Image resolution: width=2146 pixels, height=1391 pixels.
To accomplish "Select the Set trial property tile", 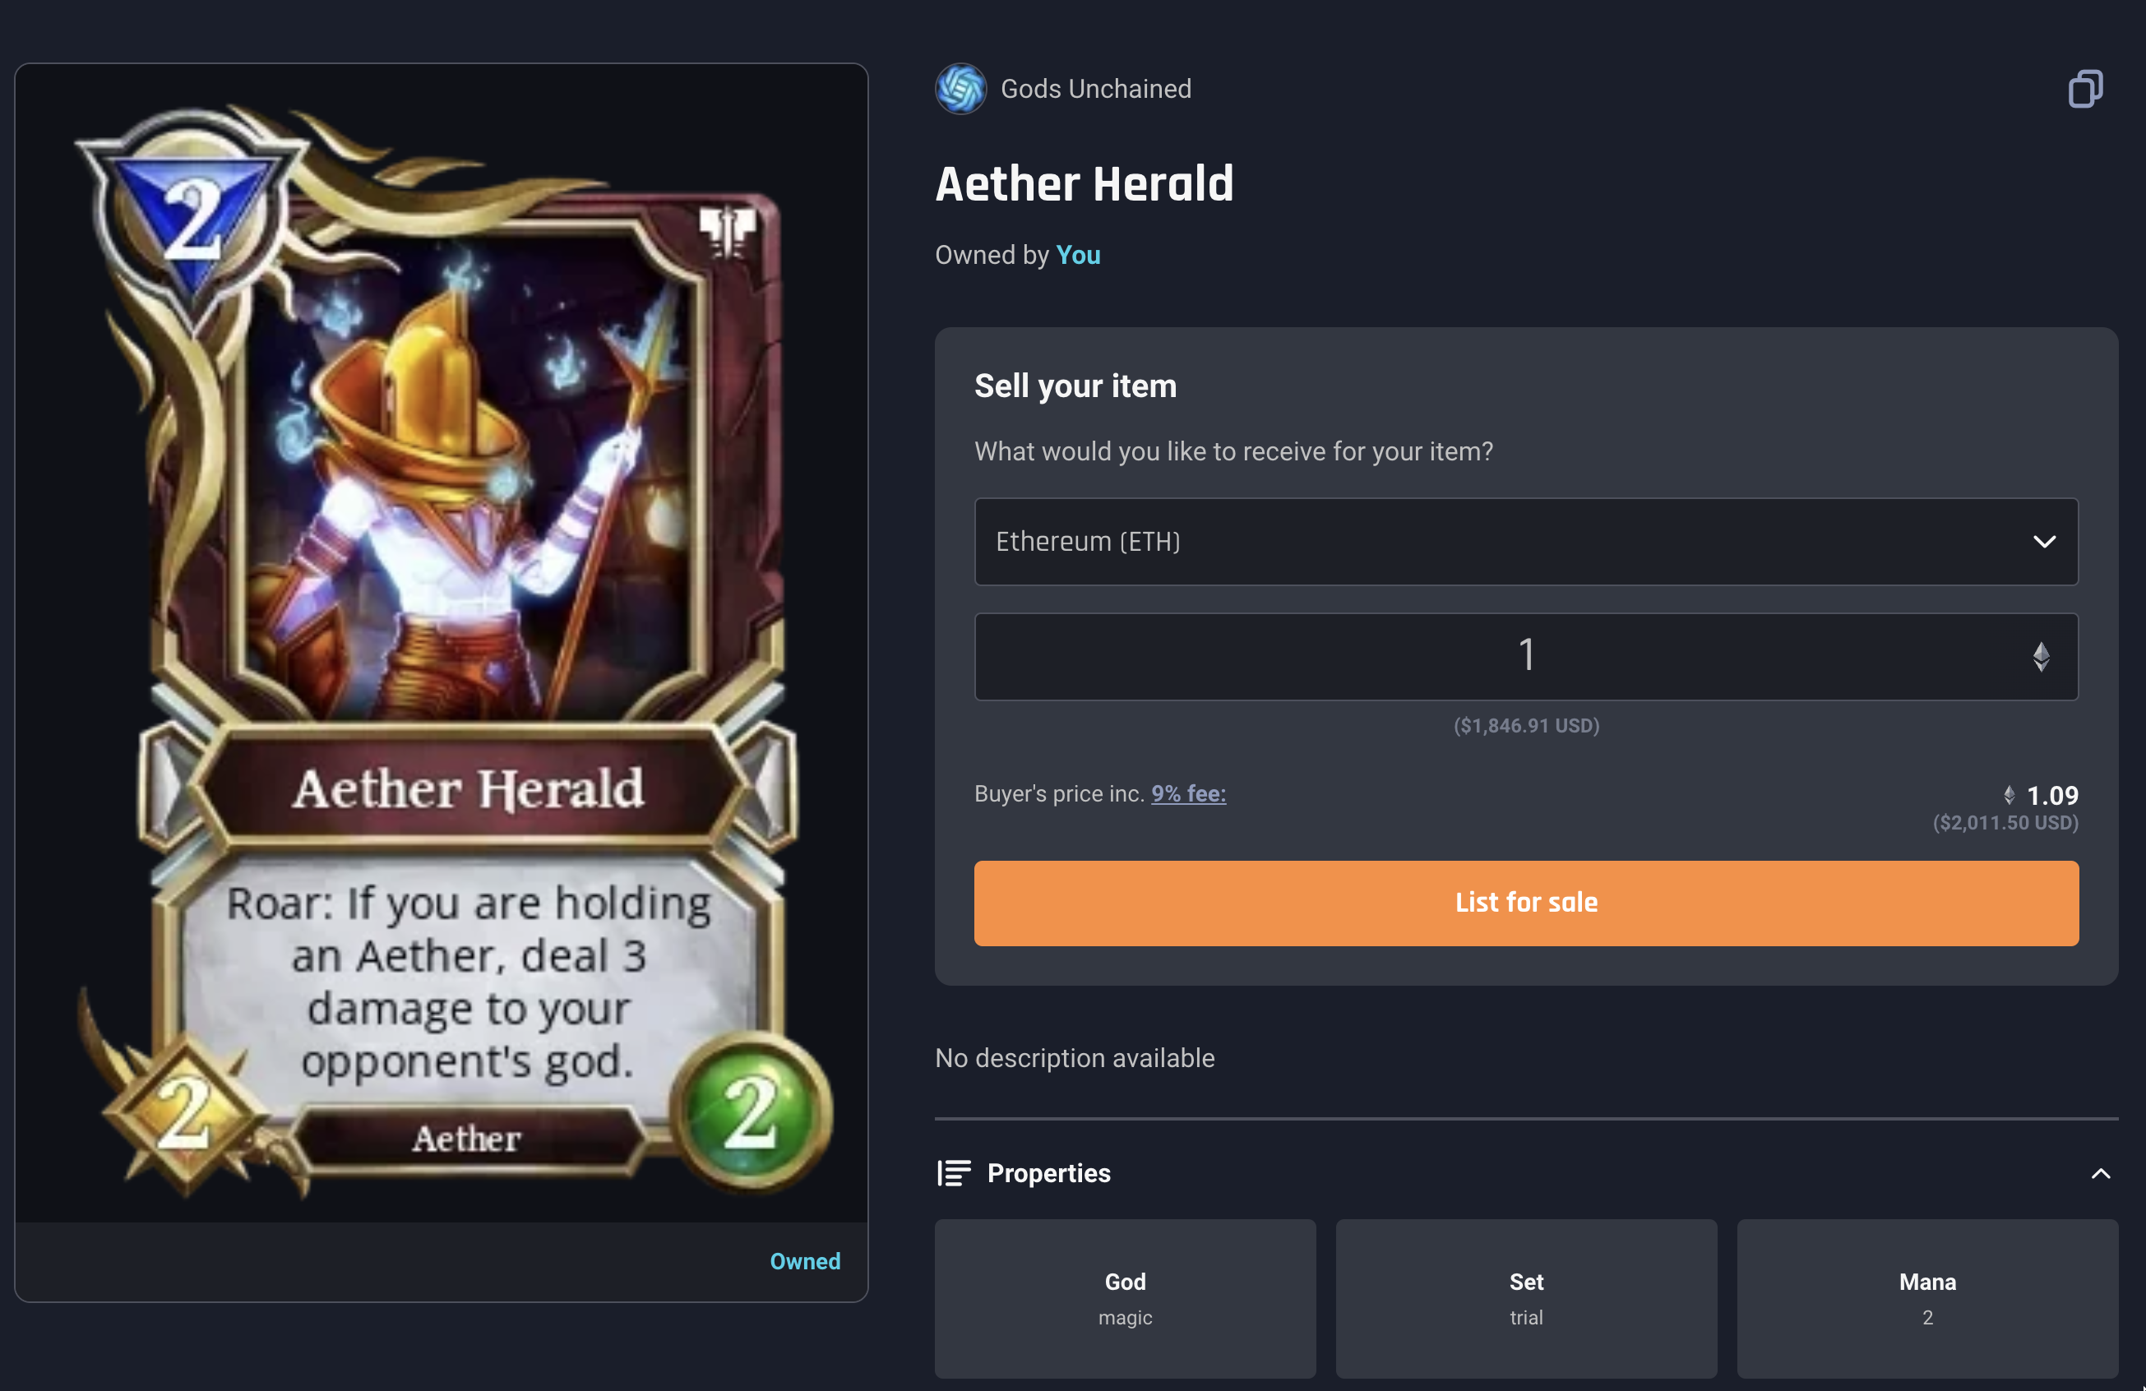I will (x=1526, y=1298).
